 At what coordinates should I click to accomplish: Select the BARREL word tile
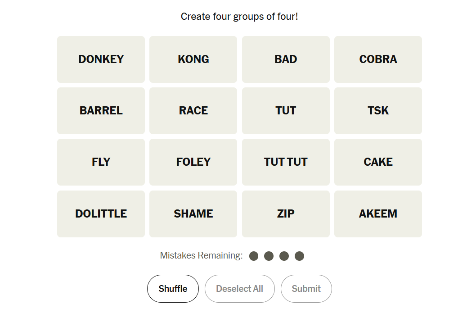point(101,111)
